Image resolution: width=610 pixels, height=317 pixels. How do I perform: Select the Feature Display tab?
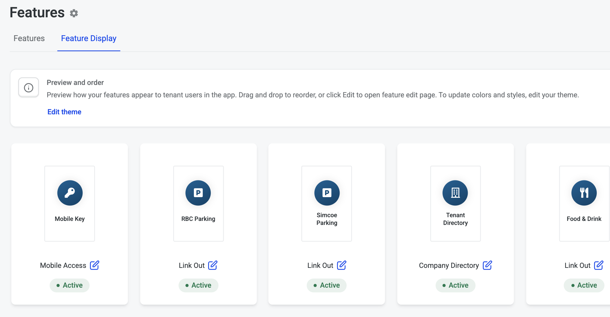[x=89, y=38]
